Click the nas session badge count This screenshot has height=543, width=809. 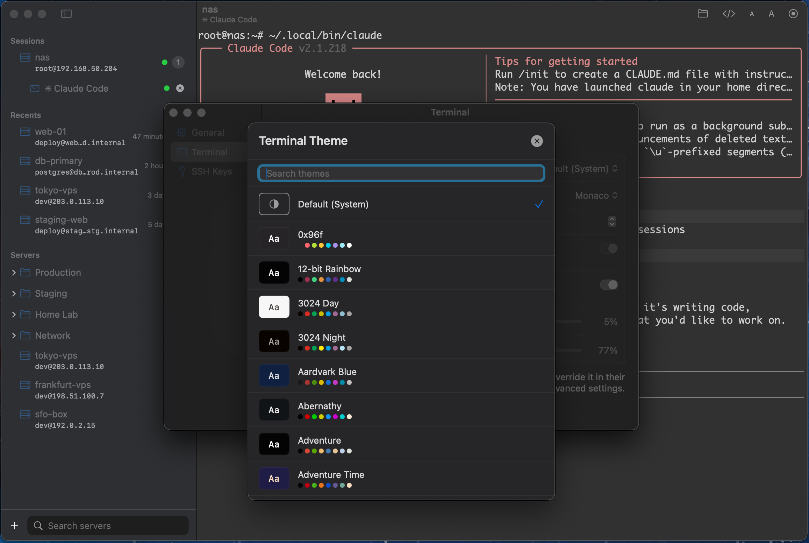[178, 62]
